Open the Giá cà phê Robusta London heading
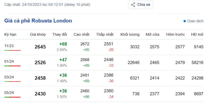 tap(38, 21)
